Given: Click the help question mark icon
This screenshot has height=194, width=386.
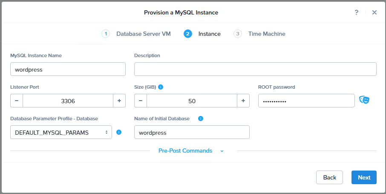Looking at the screenshot, I should 357,12.
